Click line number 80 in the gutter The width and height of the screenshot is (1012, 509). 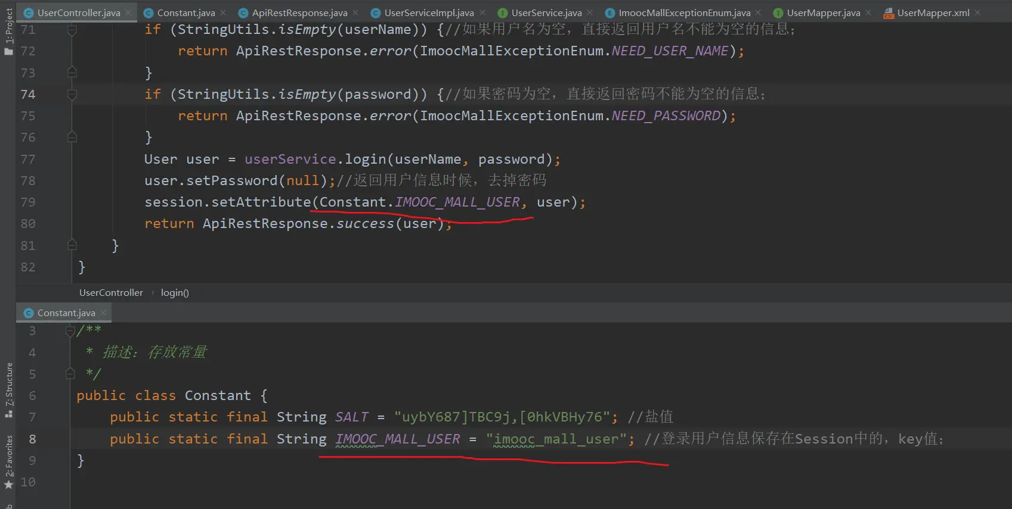tap(27, 223)
